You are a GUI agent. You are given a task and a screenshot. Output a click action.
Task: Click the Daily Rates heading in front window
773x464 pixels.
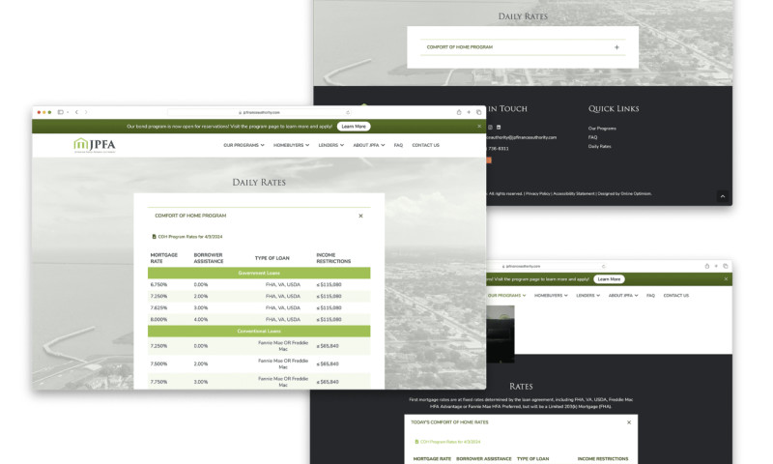coord(259,183)
